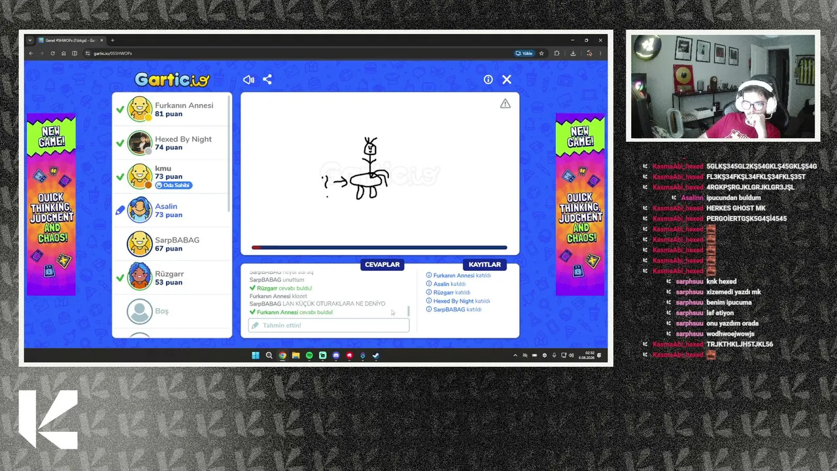Screen dimensions: 837x471
Task: Click the Hexed By Night avatar
Action: coord(139,143)
